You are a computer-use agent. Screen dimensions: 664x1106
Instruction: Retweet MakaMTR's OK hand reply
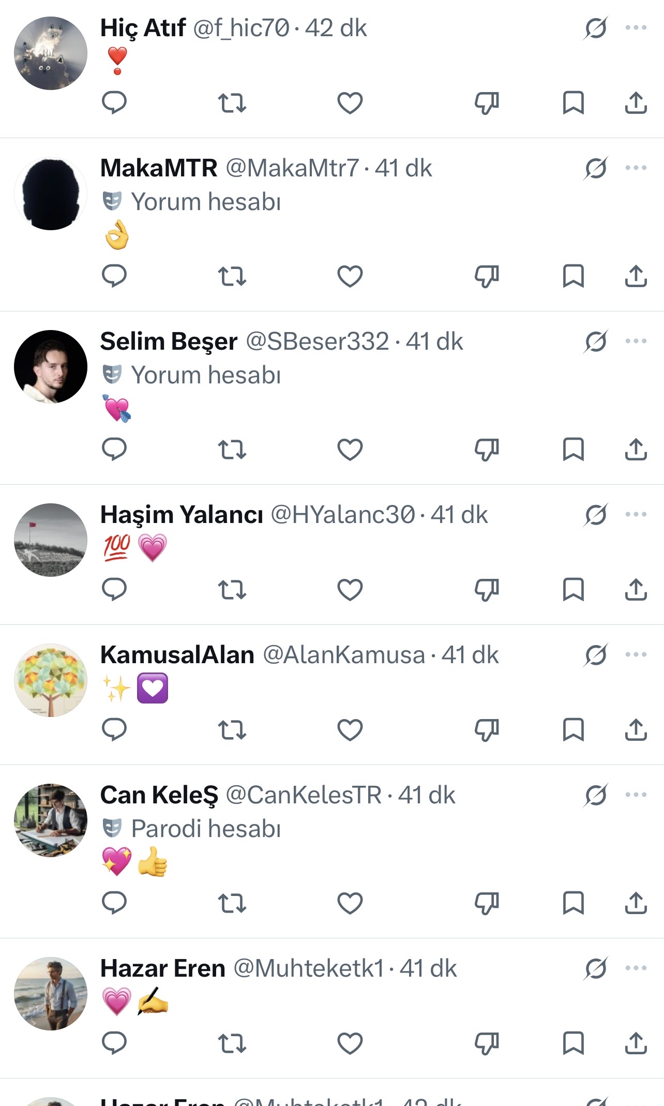pyautogui.click(x=232, y=276)
